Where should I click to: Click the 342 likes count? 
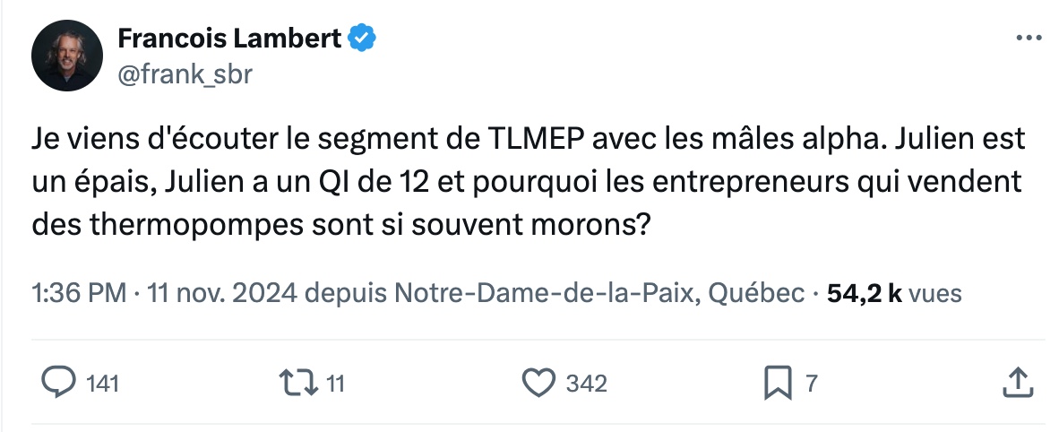587,384
